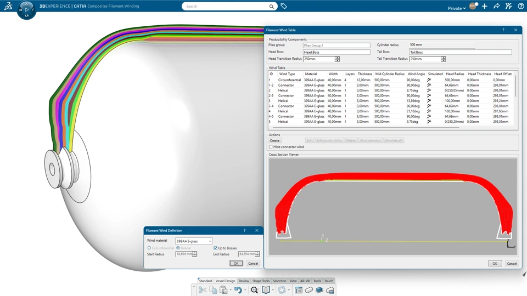This screenshot has height=296, width=527.
Task: Select the Helical radio button
Action: click(178, 248)
